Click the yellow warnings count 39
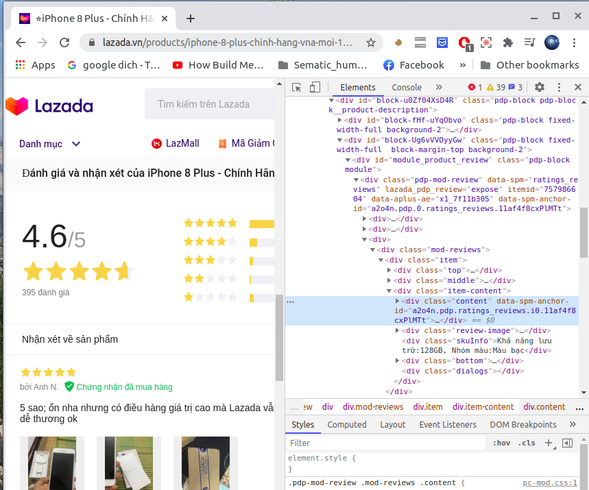589x490 pixels. 496,87
